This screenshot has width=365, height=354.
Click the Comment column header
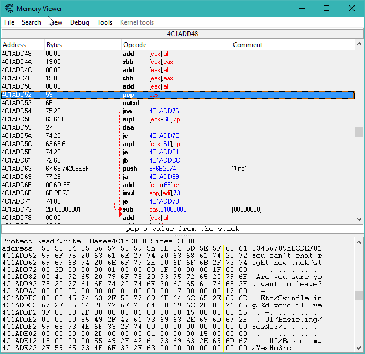click(x=292, y=45)
